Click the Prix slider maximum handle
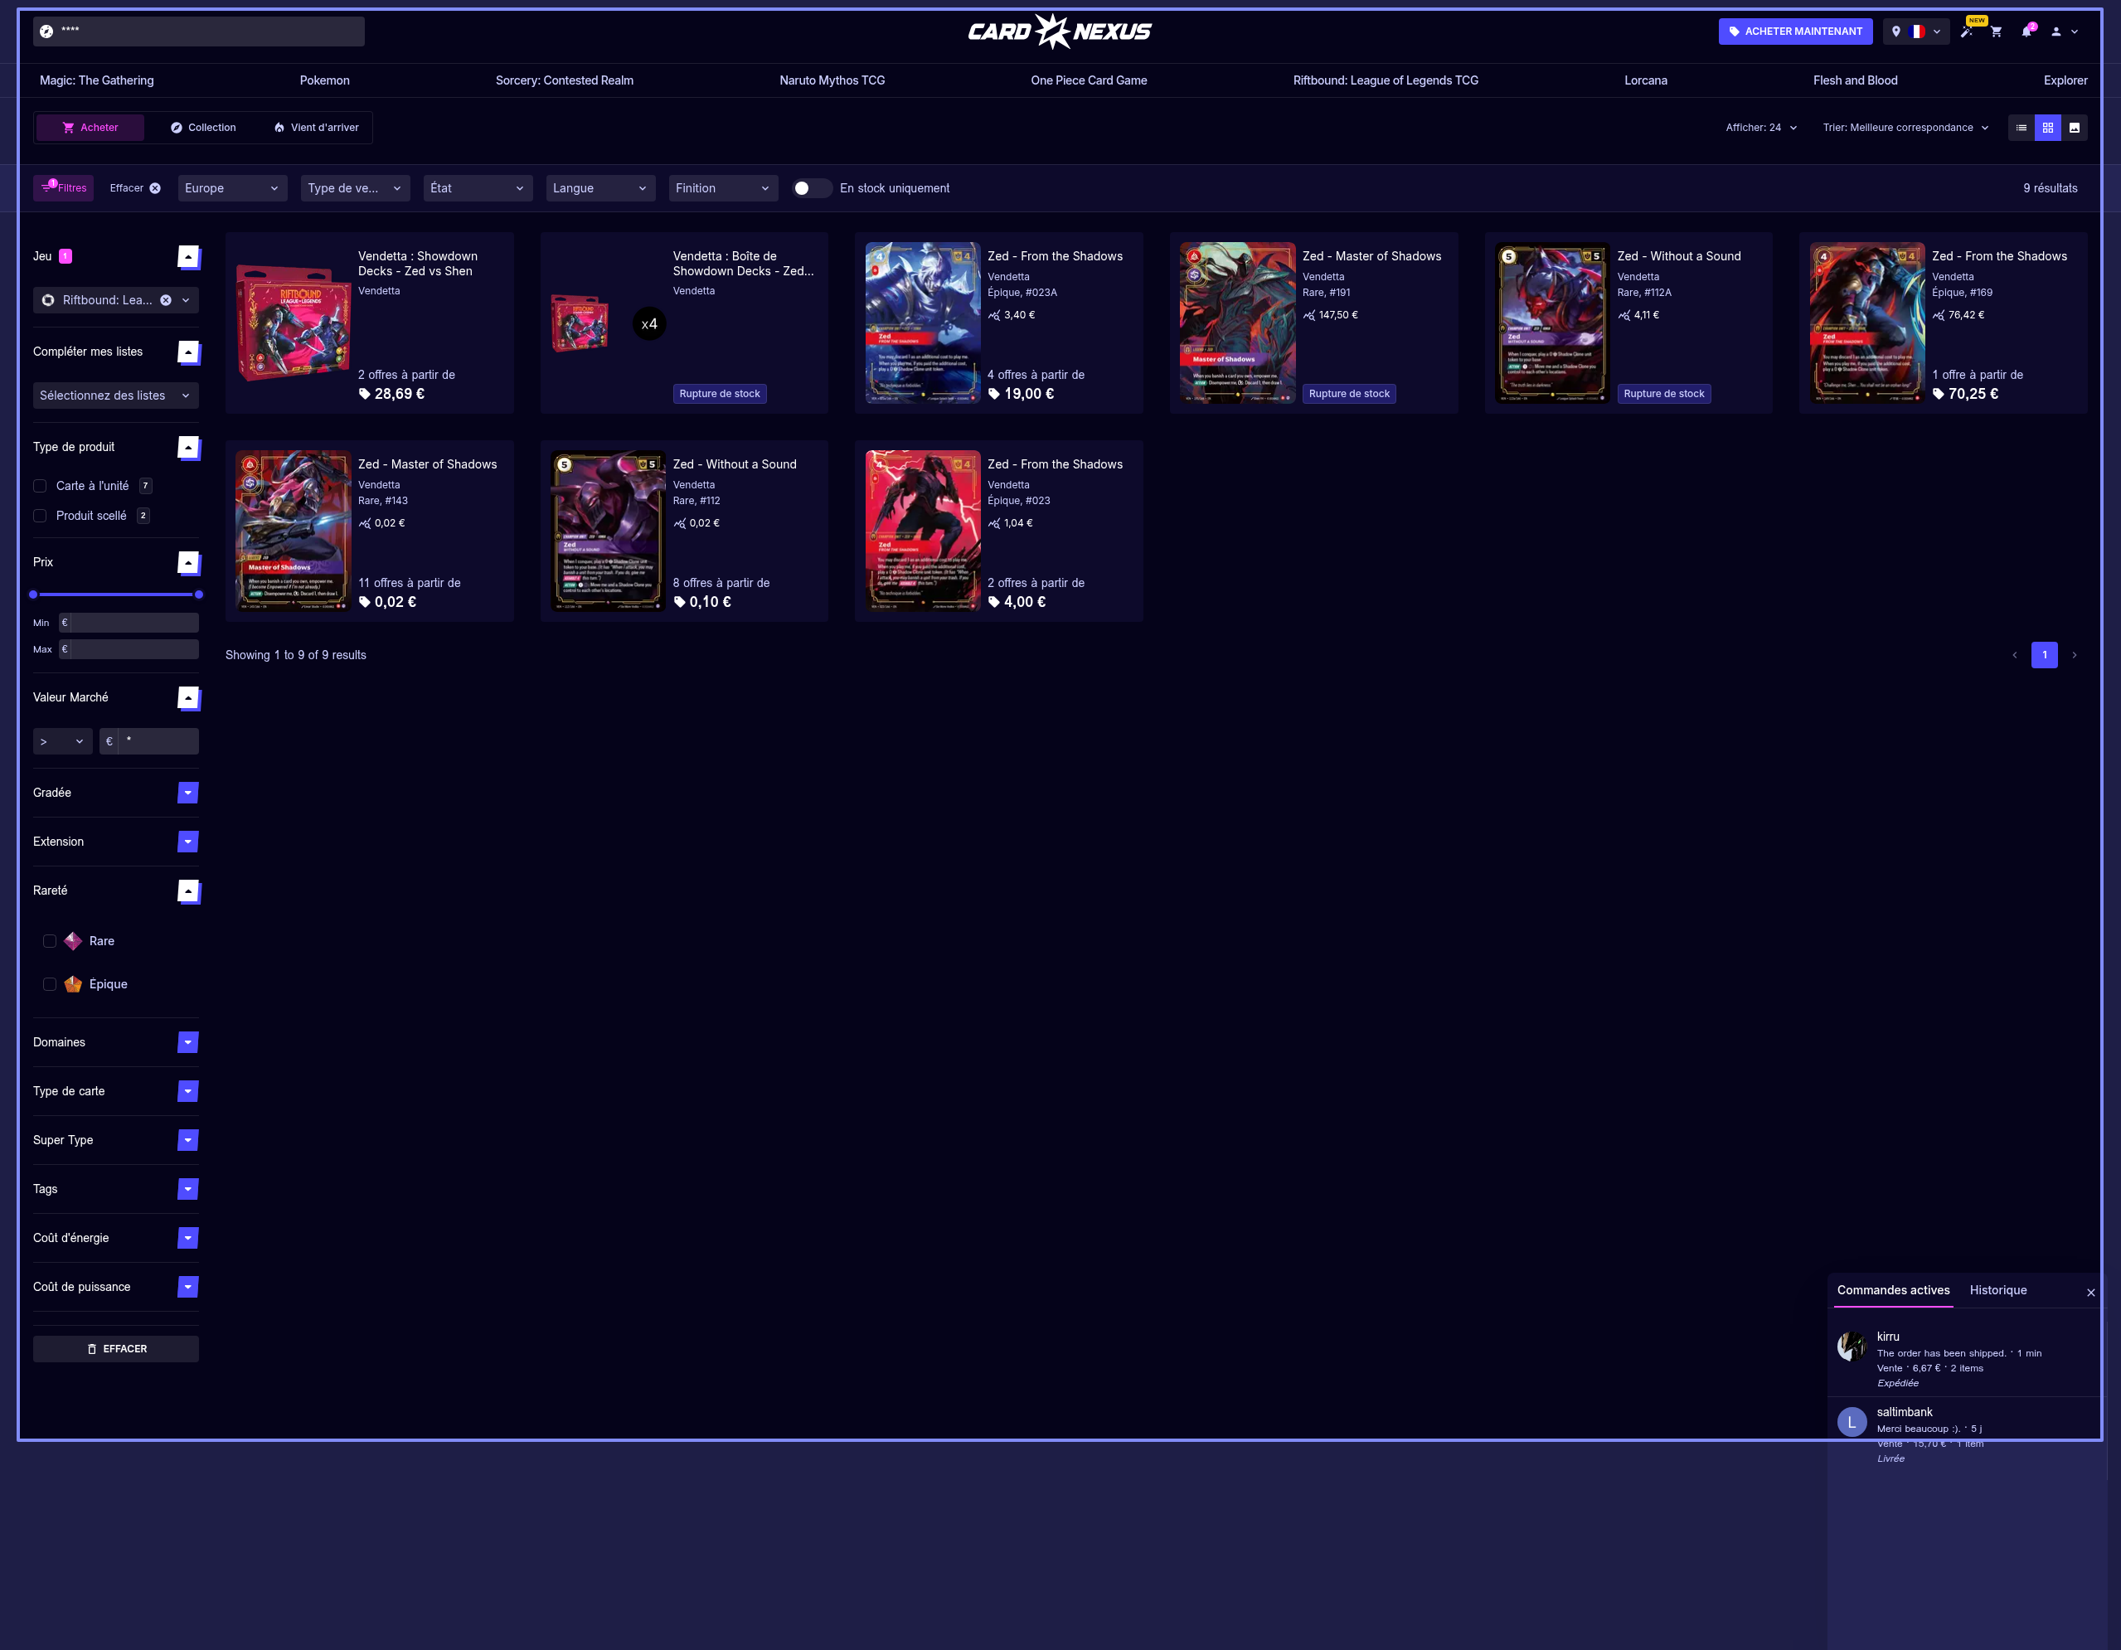The width and height of the screenshot is (2121, 1650). (x=199, y=594)
